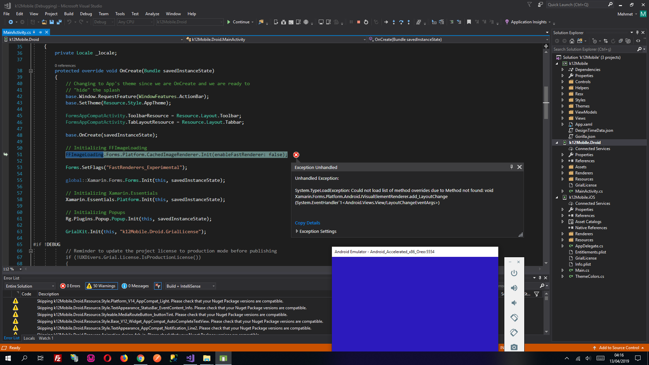Screen dimensions: 649x365
Task: Click the red exception error icon on line 51
Action: click(x=296, y=155)
